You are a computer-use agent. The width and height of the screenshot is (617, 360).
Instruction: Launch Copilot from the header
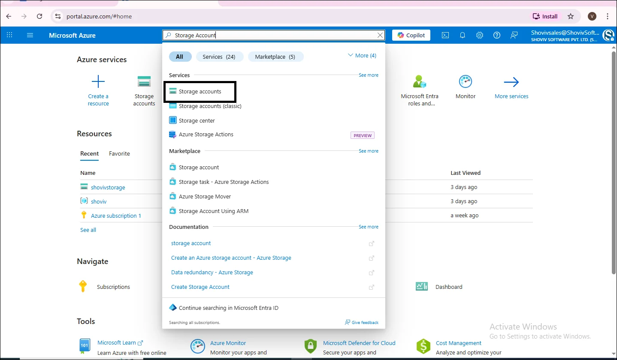click(411, 35)
